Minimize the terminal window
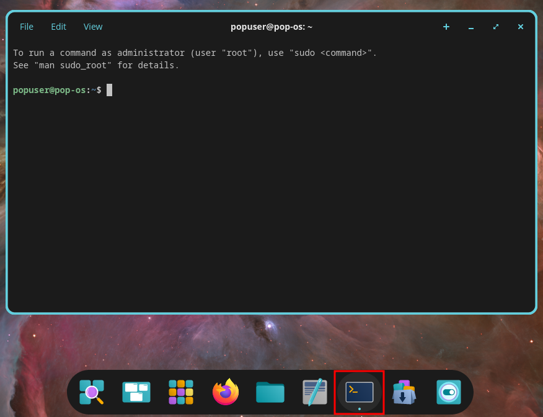The width and height of the screenshot is (543, 417). click(x=470, y=28)
